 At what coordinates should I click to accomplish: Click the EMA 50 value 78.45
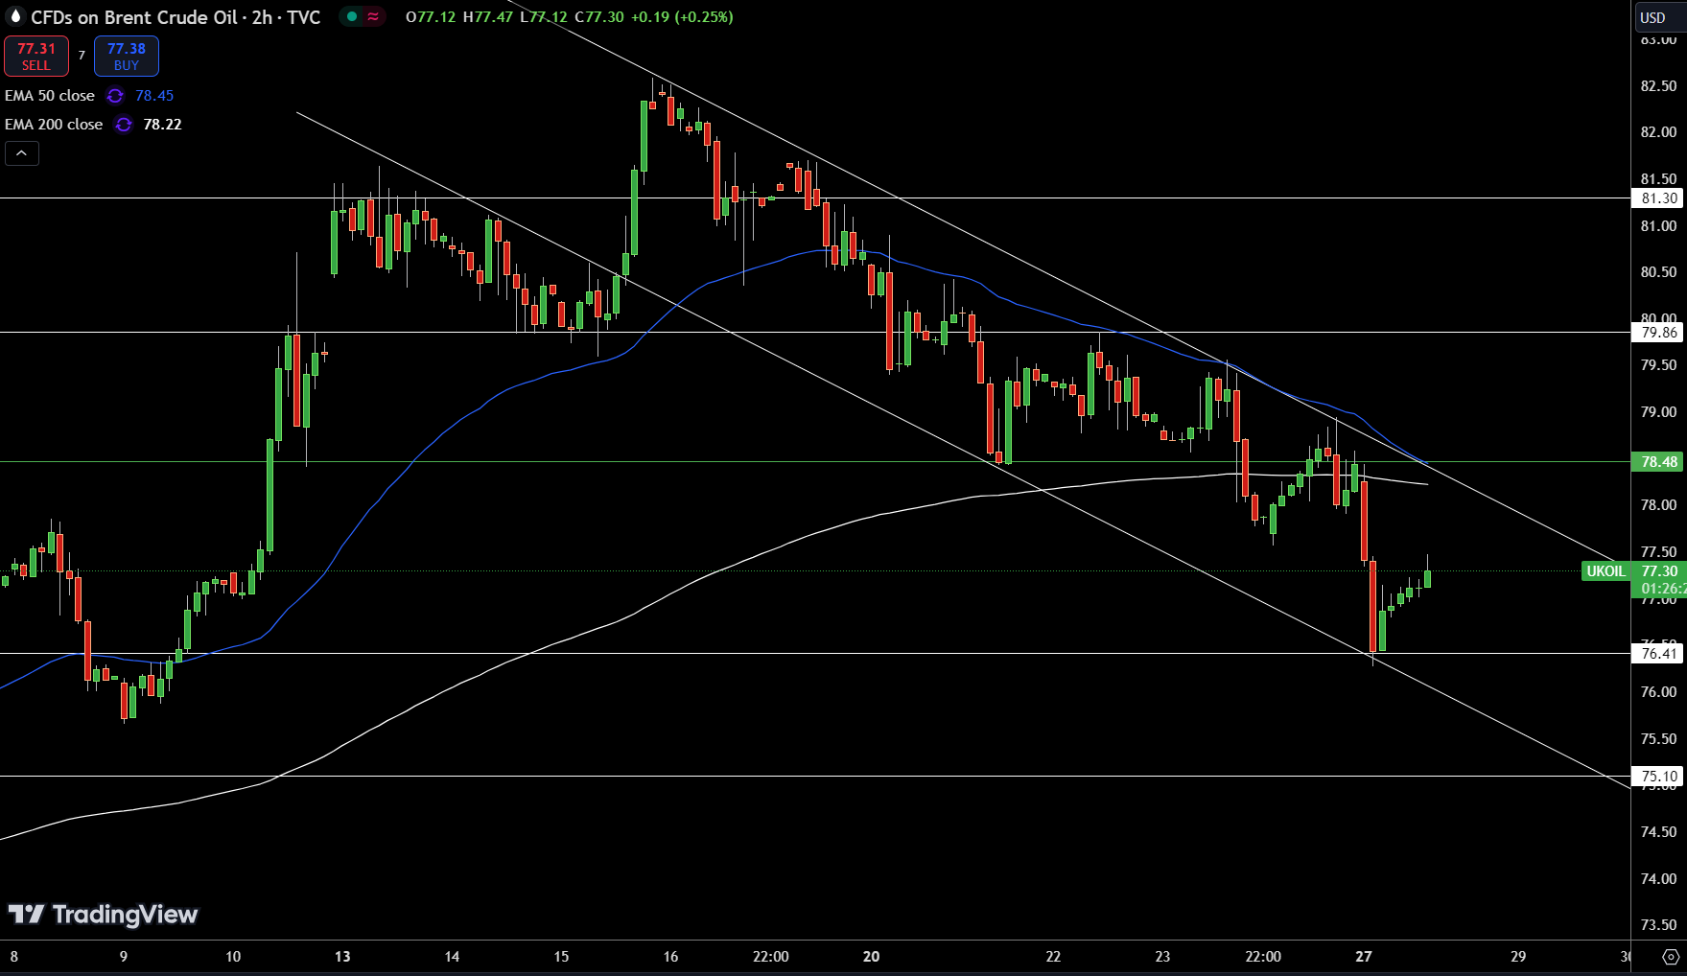tap(154, 96)
